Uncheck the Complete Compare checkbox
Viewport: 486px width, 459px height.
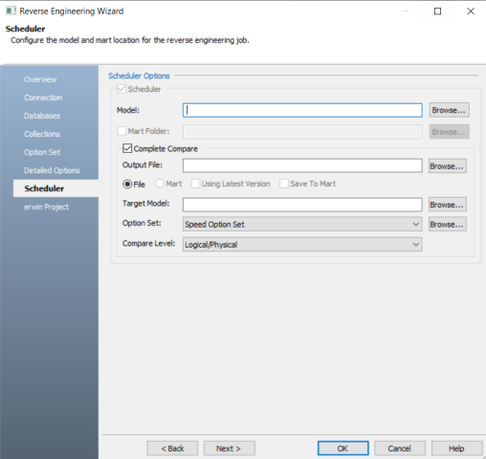[x=127, y=148]
